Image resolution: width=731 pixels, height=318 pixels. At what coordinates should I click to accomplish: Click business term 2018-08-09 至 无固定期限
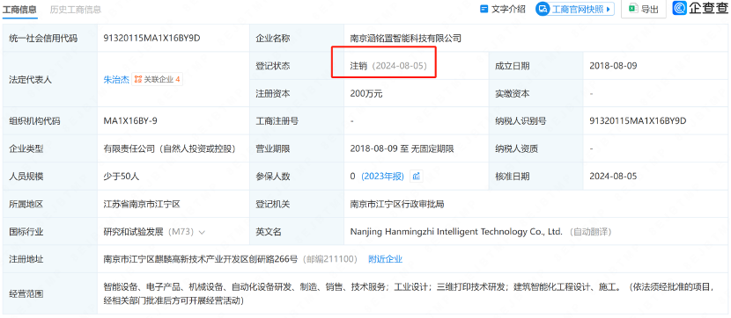click(402, 148)
